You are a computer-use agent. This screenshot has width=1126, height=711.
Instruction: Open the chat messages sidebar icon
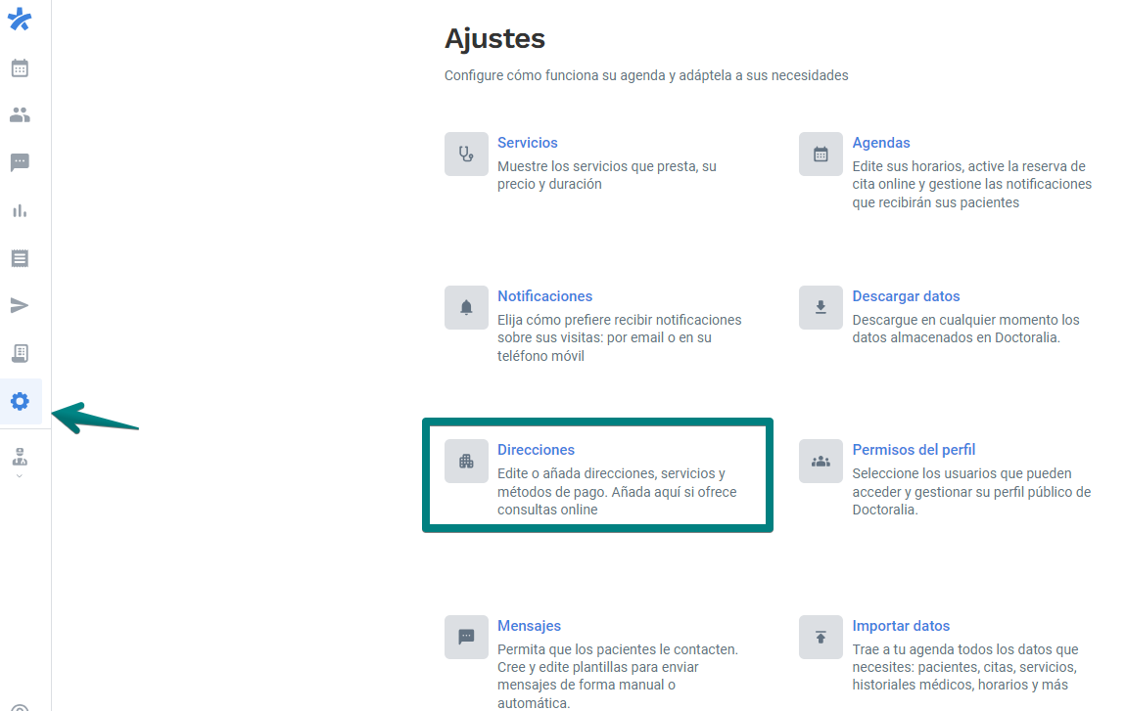(20, 162)
